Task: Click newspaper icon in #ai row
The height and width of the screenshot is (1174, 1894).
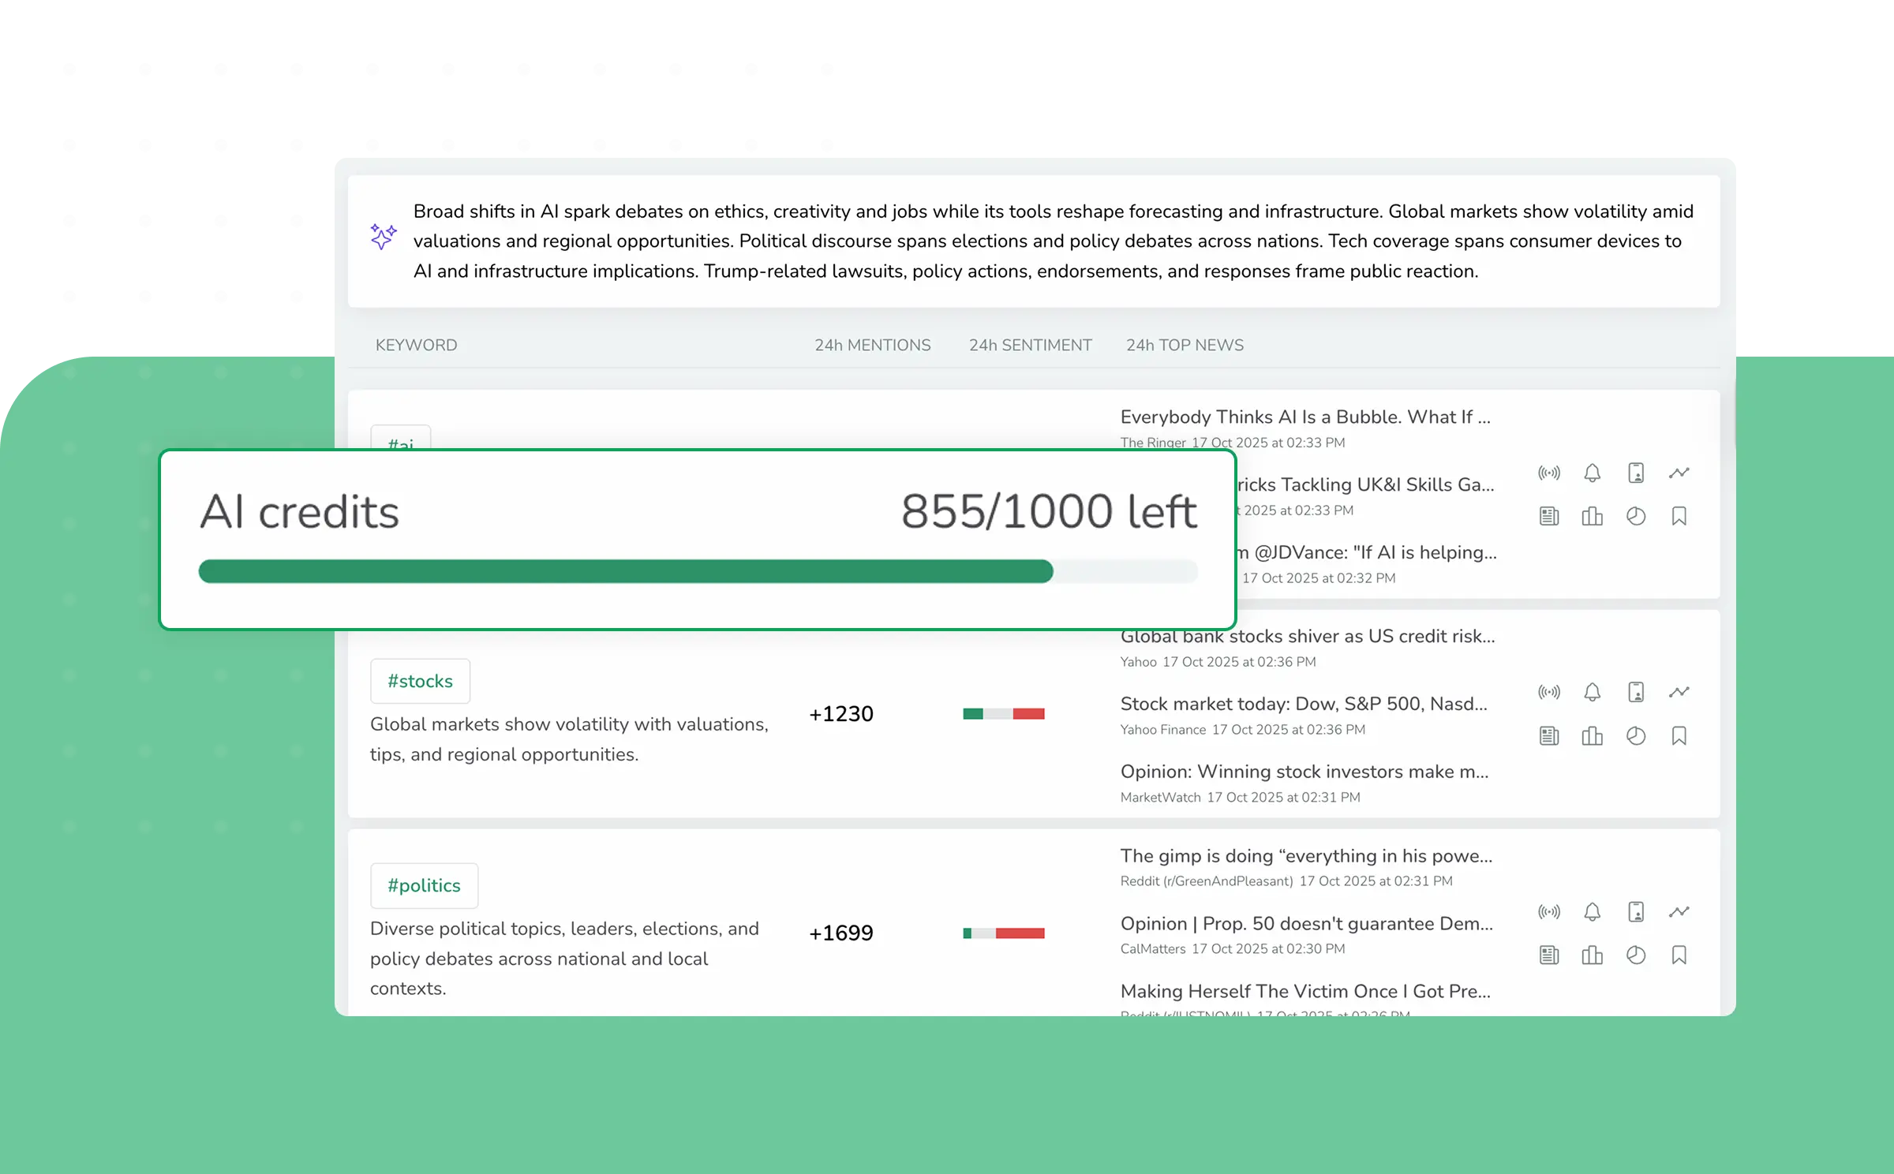Action: [1548, 517]
